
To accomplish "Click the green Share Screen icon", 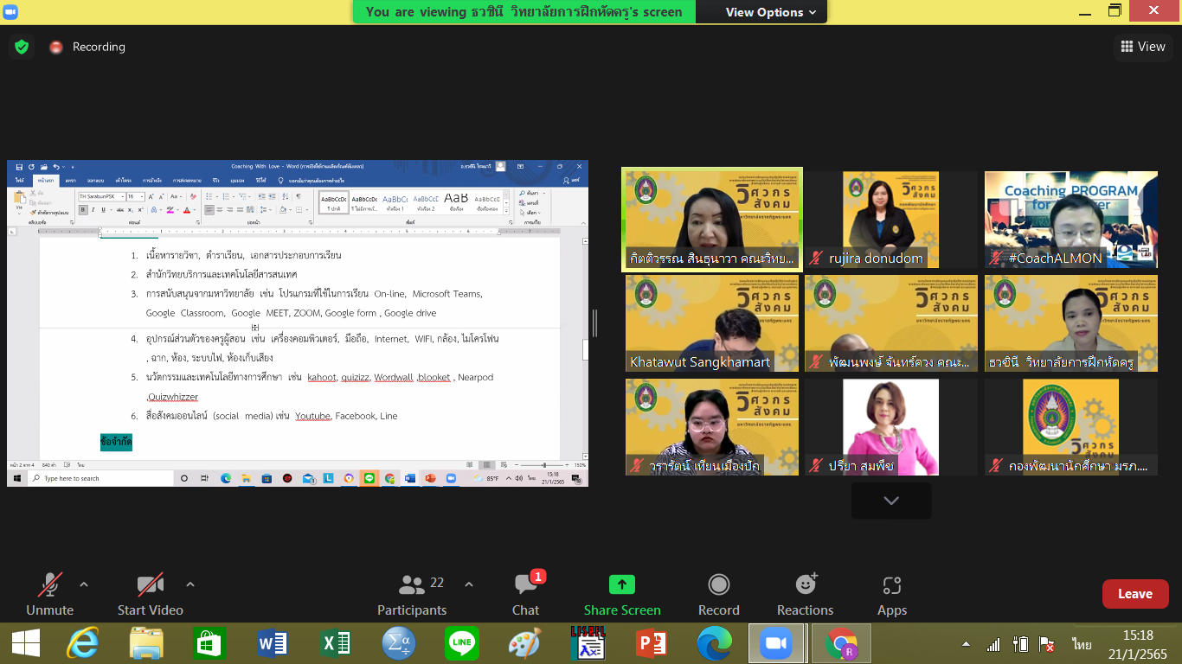I will (x=622, y=584).
